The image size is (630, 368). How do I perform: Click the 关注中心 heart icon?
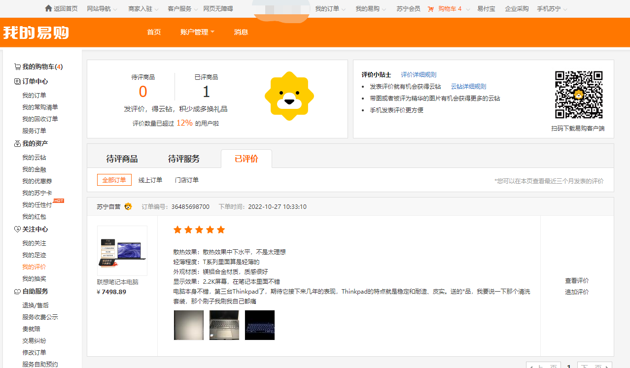(17, 230)
